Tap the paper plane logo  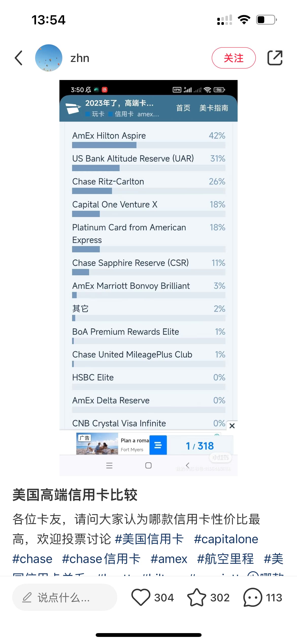coord(73,108)
